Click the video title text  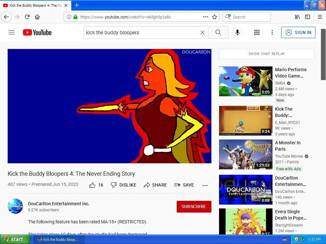tap(71, 174)
